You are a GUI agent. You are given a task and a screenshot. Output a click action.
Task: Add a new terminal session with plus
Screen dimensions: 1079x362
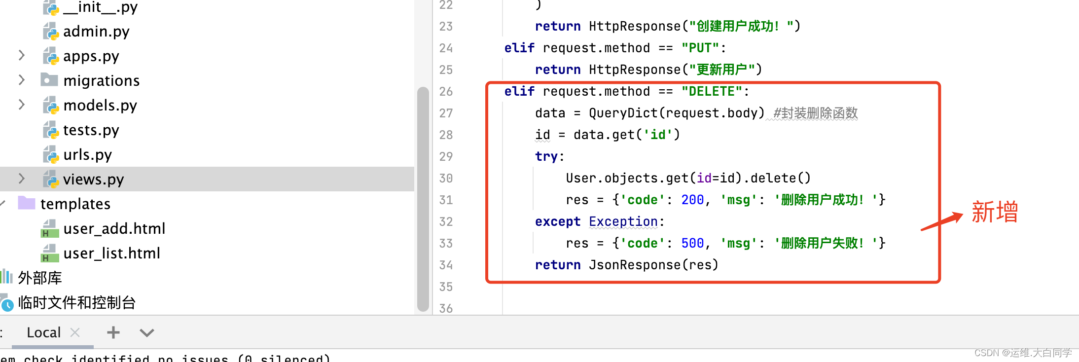[x=113, y=332]
